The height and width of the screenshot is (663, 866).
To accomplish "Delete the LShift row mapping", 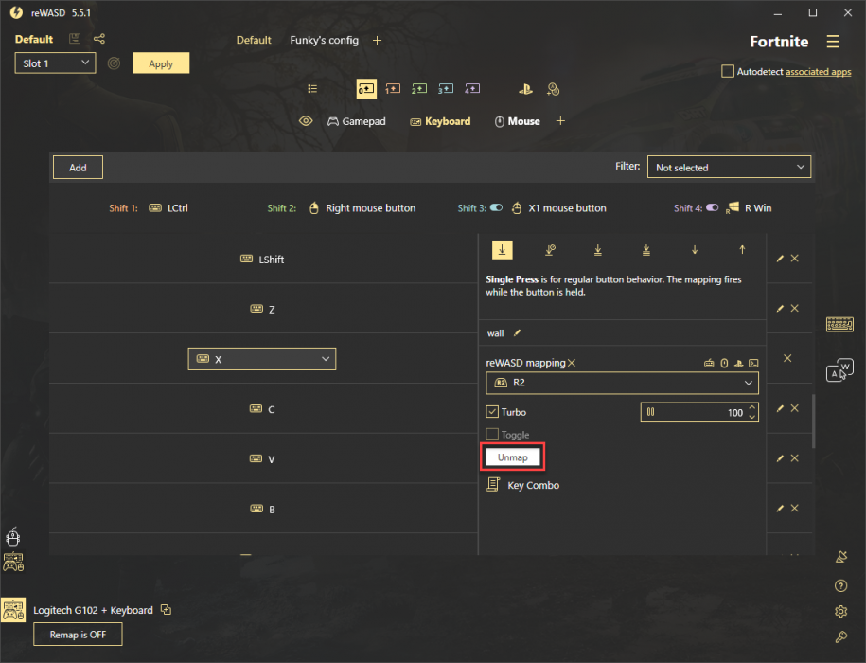I will click(795, 258).
